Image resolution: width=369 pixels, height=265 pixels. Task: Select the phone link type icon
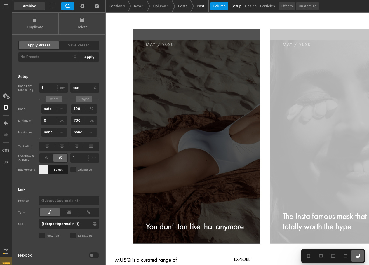coord(89,212)
